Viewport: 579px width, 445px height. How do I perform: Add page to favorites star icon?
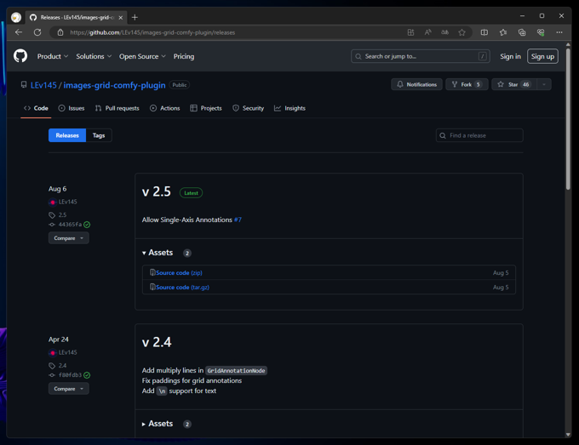pos(461,32)
